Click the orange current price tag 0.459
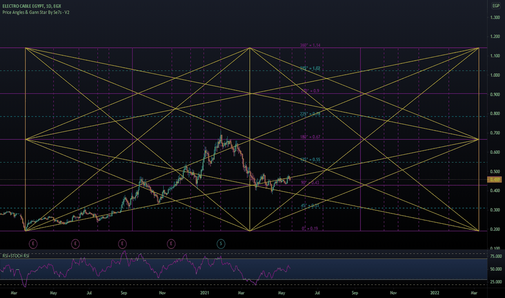505x298 pixels. tap(494, 180)
